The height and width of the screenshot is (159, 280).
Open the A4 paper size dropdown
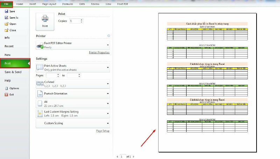point(107,104)
